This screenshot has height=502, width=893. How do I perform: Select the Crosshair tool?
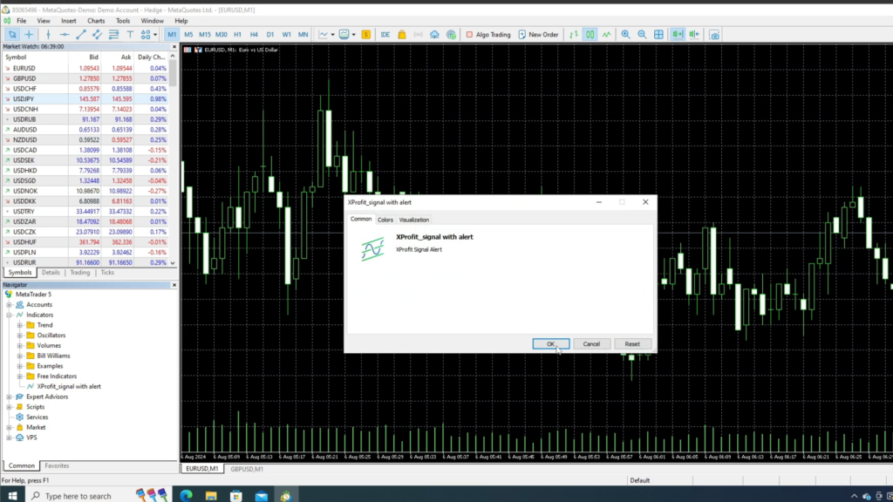[x=27, y=34]
